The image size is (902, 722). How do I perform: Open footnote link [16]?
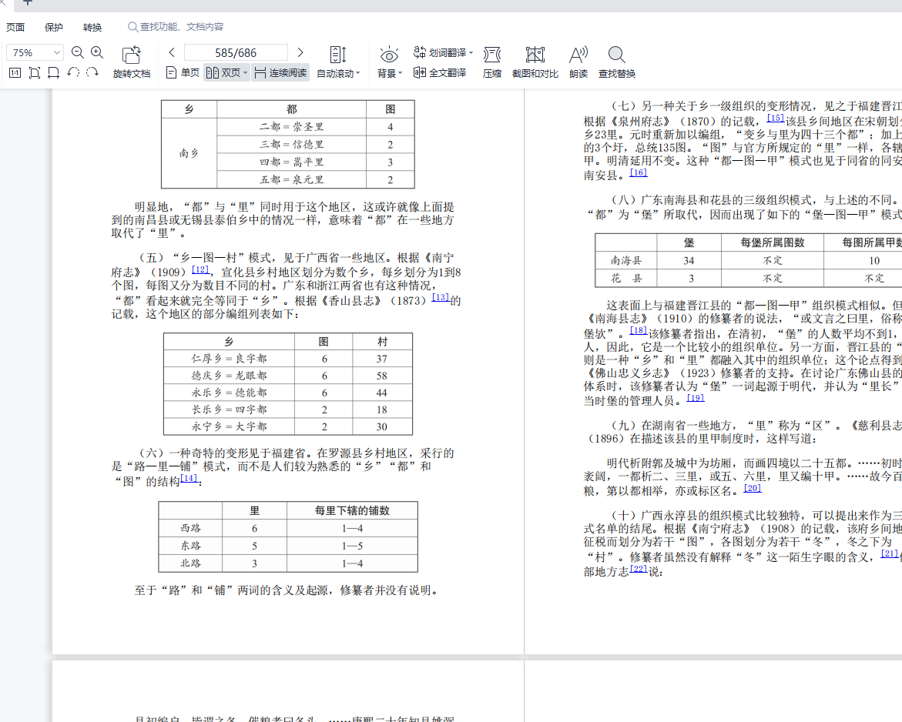tap(639, 172)
